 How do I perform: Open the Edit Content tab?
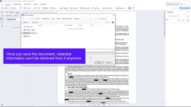pos(27,4)
